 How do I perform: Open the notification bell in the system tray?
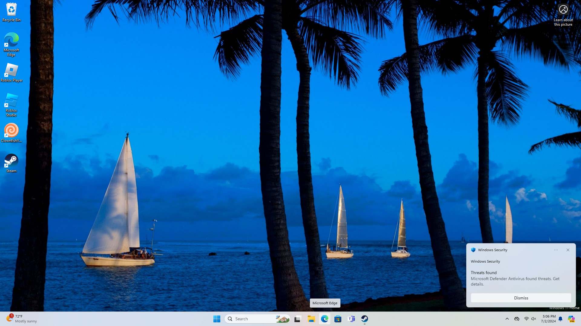[x=560, y=319]
